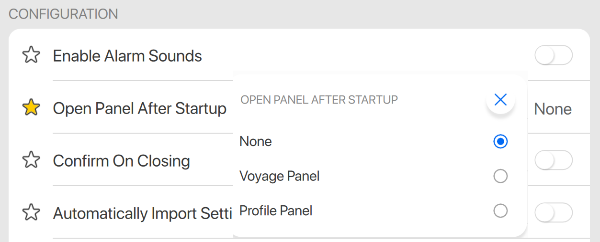Click the Profile Panel option label
The width and height of the screenshot is (600, 242).
pos(276,211)
